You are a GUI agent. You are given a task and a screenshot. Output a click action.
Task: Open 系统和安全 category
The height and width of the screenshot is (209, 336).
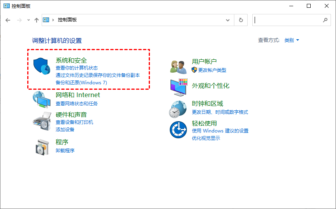coord(71,61)
